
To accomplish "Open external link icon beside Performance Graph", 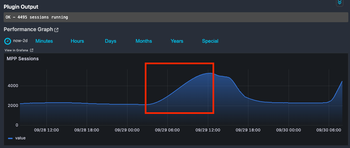I will coord(56,30).
